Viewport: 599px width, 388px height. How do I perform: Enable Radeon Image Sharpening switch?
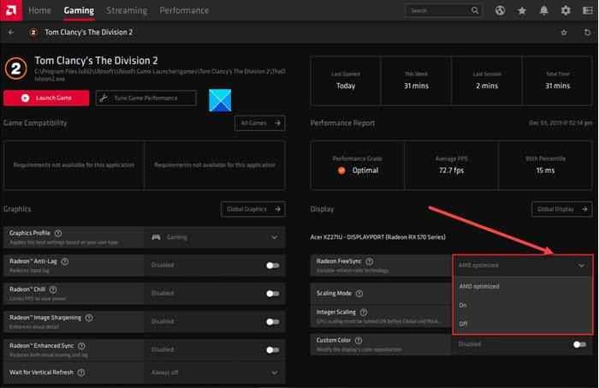273,322
